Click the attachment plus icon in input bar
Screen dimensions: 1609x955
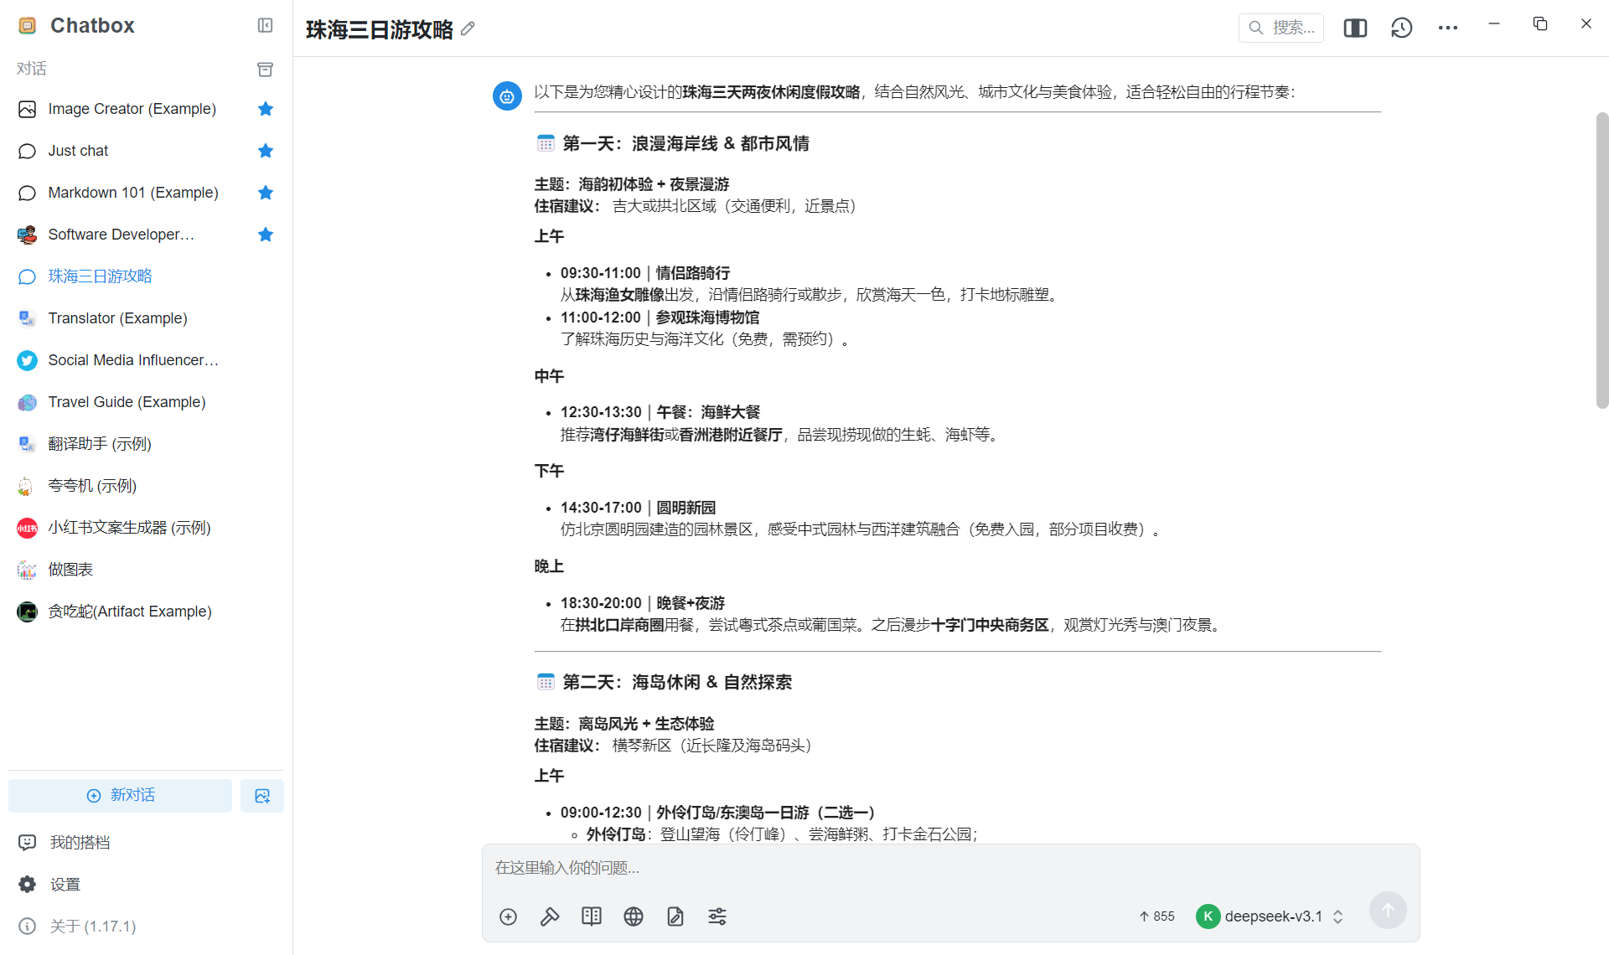[508, 916]
